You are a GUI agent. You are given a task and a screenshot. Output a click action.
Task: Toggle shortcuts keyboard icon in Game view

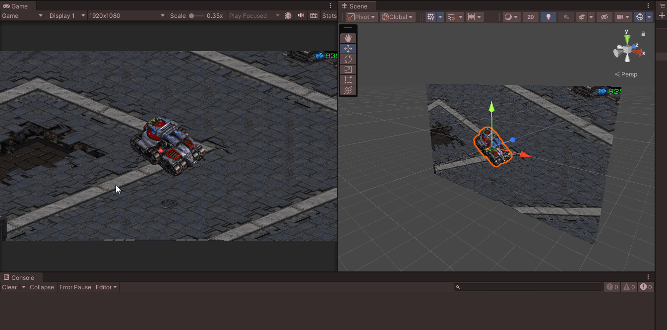pyautogui.click(x=314, y=16)
